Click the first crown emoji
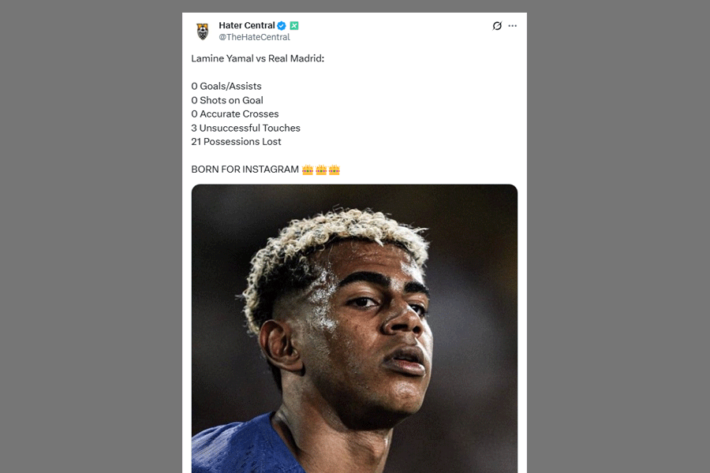Screen dimensions: 710x473 point(308,169)
